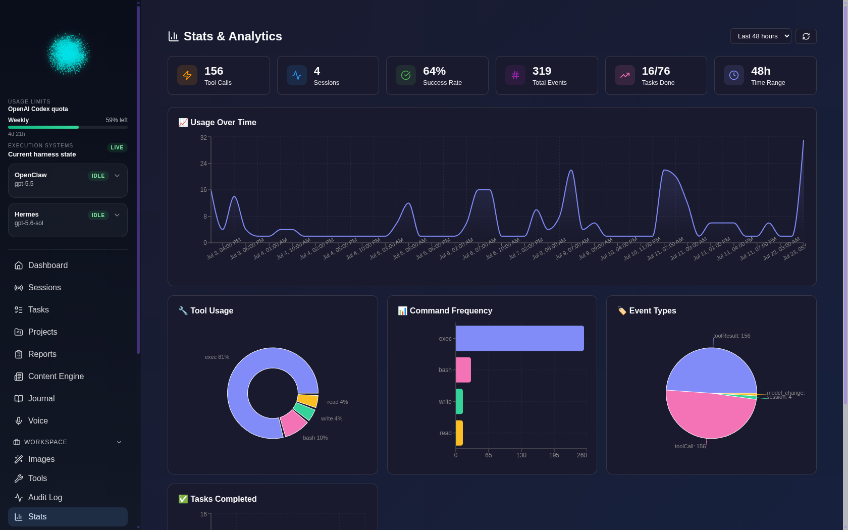Click the Dashboard home icon
Viewport: 848px width, 530px height.
click(x=19, y=266)
